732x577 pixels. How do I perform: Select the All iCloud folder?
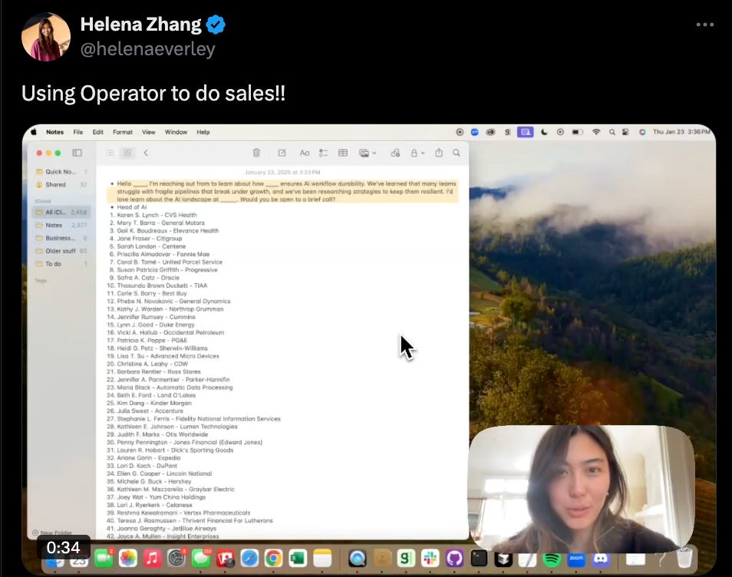[61, 212]
